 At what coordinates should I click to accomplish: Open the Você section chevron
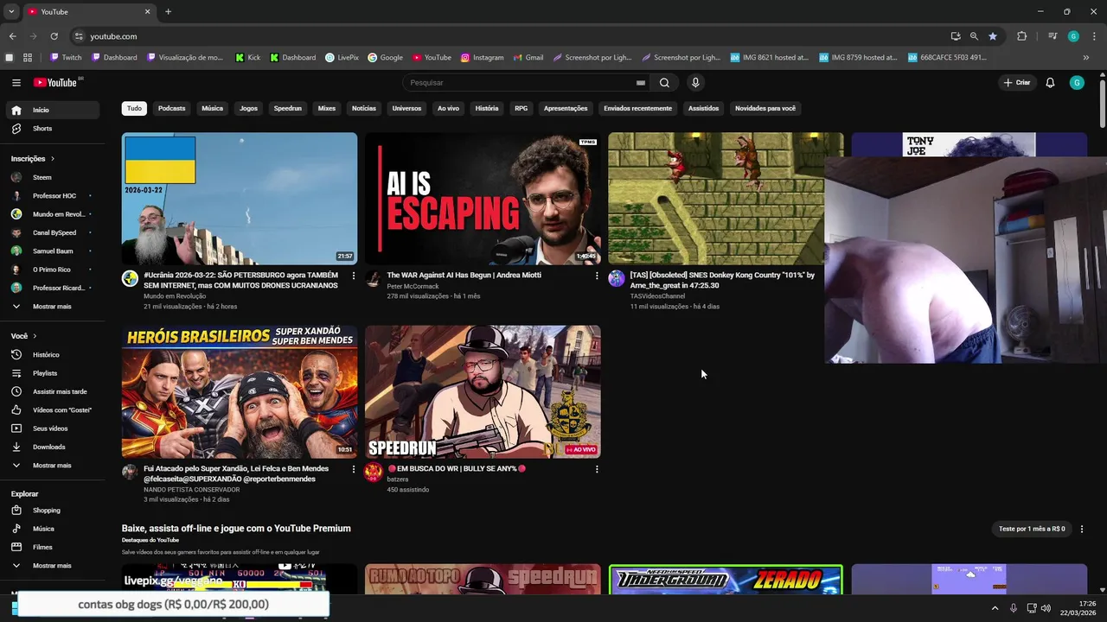[35, 336]
